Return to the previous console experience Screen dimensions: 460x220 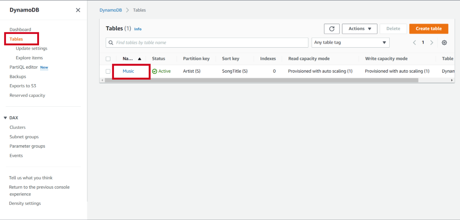click(x=39, y=191)
